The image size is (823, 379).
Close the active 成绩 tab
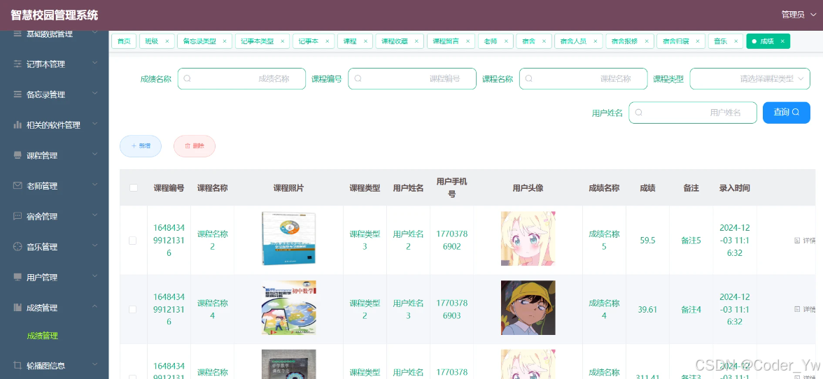pyautogui.click(x=782, y=41)
